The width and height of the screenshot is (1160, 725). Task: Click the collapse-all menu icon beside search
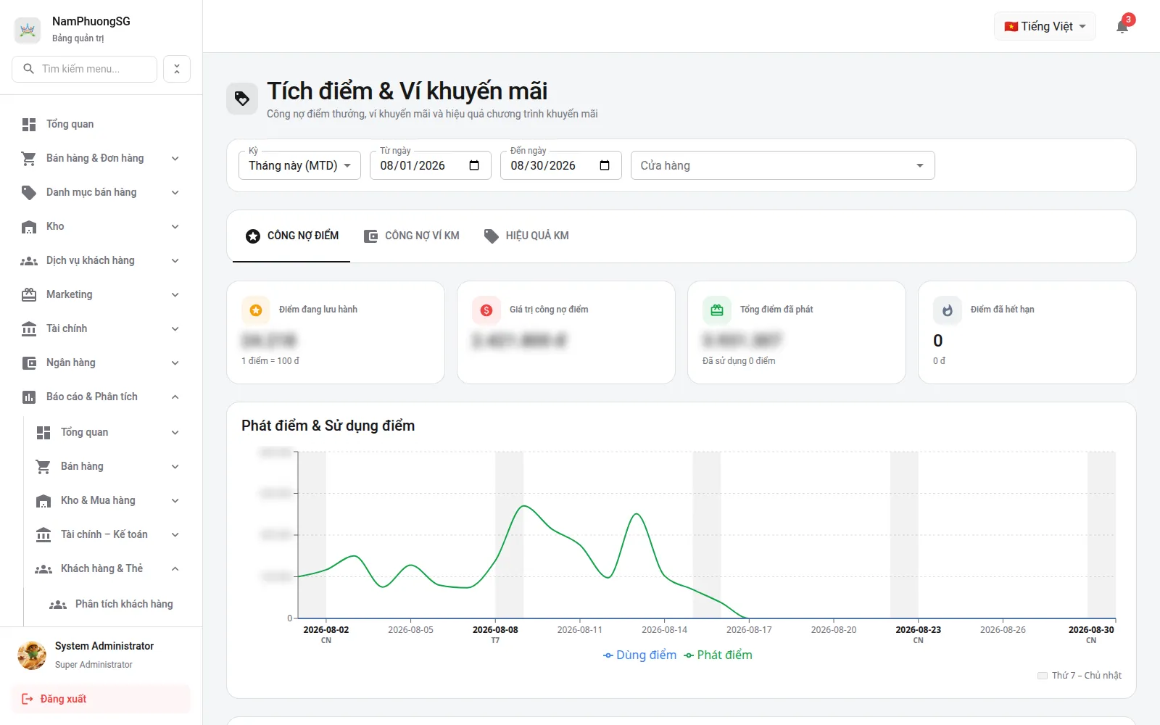click(177, 69)
